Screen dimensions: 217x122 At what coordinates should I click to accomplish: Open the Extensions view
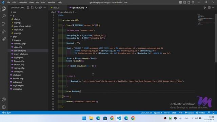(x=4, y=39)
